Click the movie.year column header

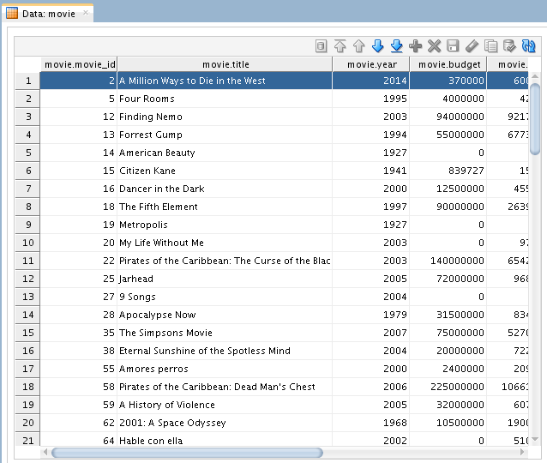(x=370, y=64)
